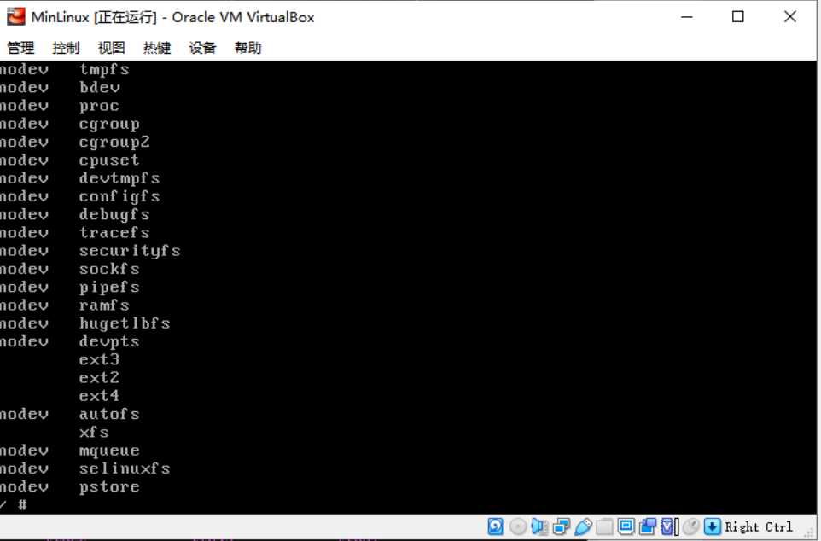Screen dimensions: 821x541
Task: Click the pstore entry
Action: pos(109,487)
